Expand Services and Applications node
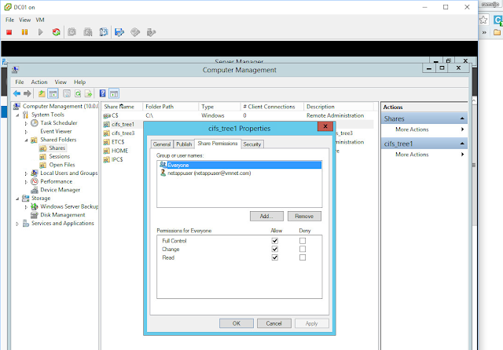This screenshot has height=350, width=503. [x=17, y=224]
